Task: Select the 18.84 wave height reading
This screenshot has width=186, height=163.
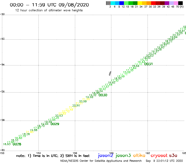Action: tap(135, 66)
